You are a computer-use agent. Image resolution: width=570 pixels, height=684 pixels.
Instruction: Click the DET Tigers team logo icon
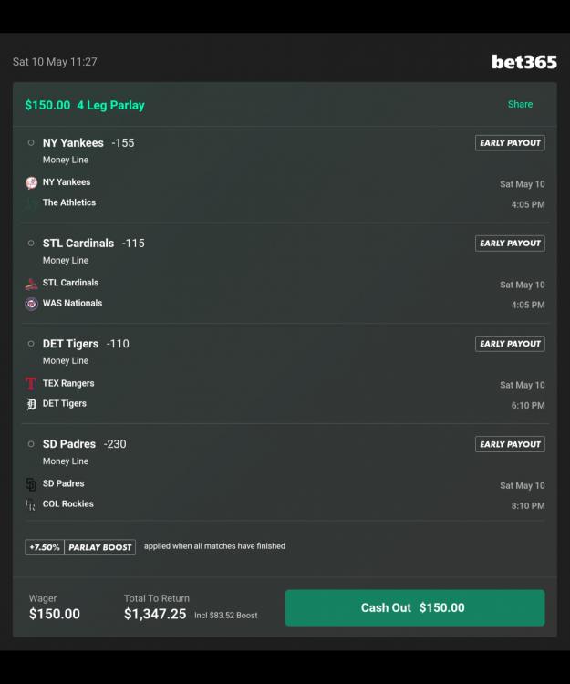[31, 404]
